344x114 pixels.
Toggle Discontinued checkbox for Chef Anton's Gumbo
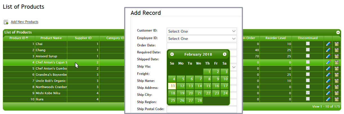pos(308,68)
